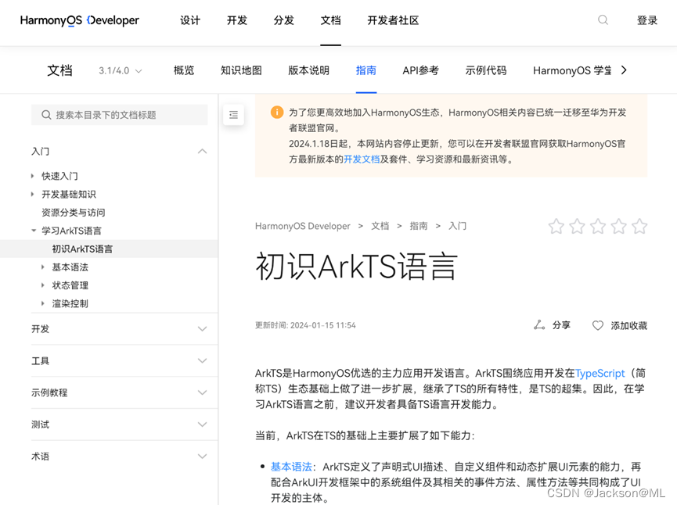Screen dimensions: 677x505
Task: Click the heart icon for 添加收藏
Action: pyautogui.click(x=597, y=326)
